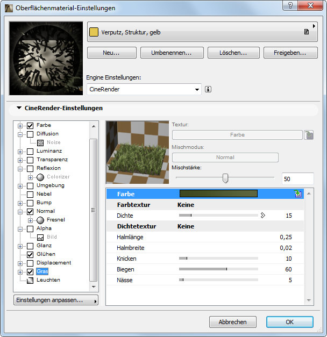Click the info icon beside CineRender dropdown
This screenshot has height=337, width=327.
click(x=208, y=89)
